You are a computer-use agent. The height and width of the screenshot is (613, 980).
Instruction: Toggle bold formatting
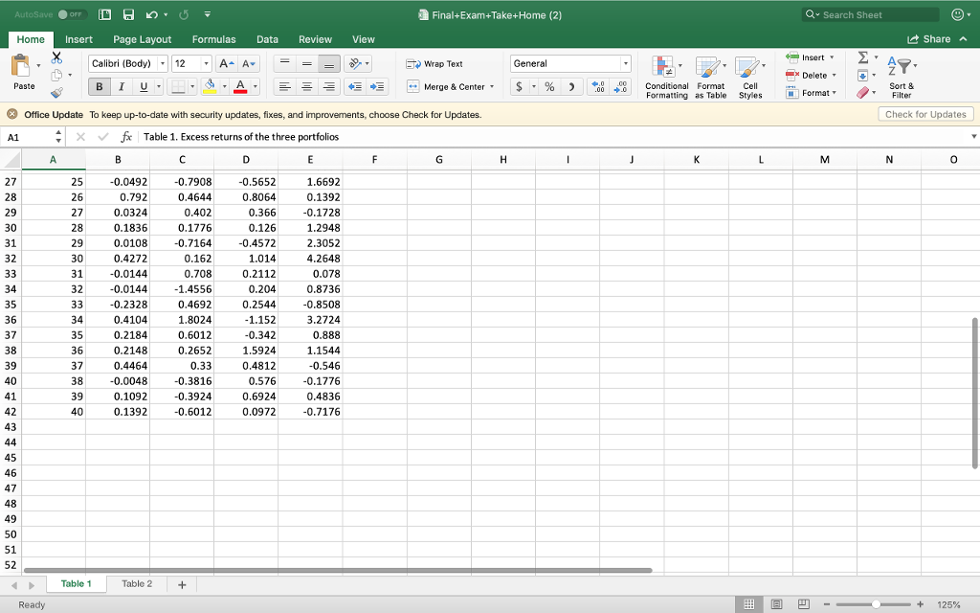coord(99,86)
